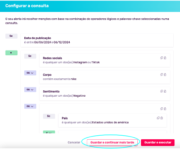Viewport: 180px width, 150px height.
Task: Duplicate the País condition row
Action: click(158, 118)
